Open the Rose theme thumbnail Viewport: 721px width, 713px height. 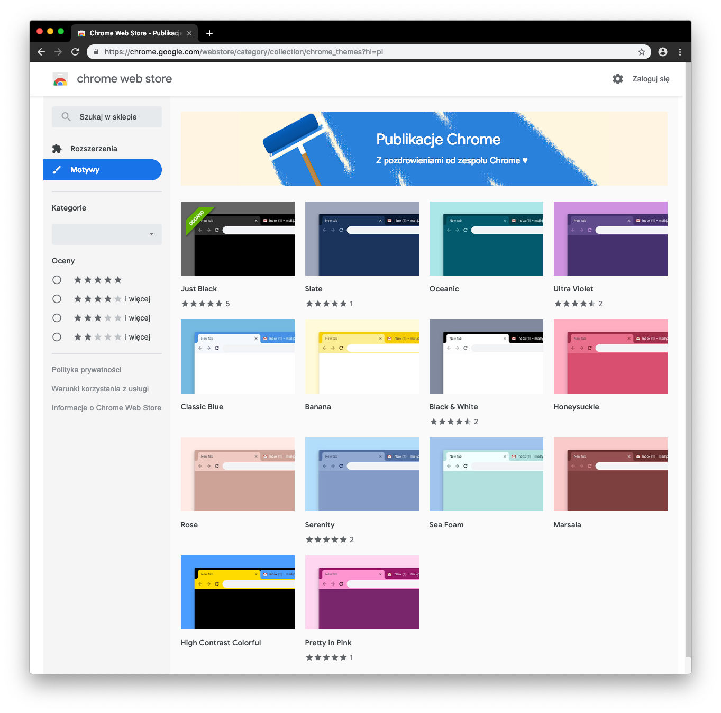click(x=238, y=474)
